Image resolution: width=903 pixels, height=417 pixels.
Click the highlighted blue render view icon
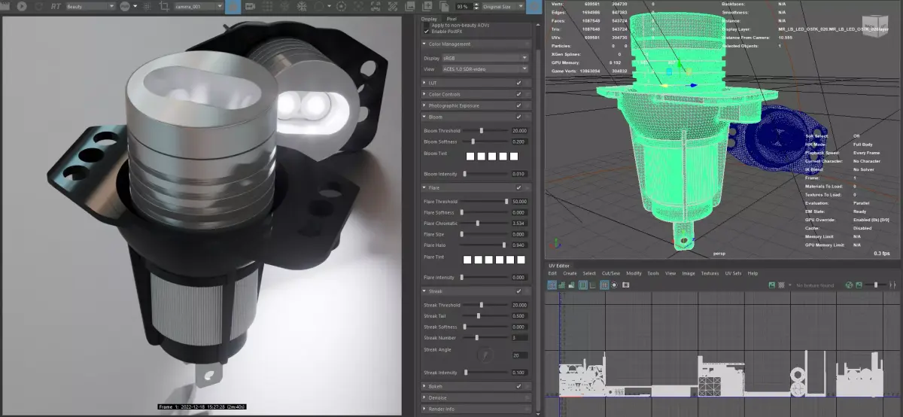[233, 6]
